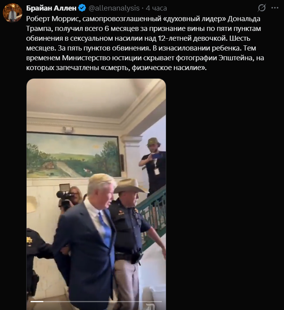Open Брайан Аллен's profile avatar
This screenshot has height=310, width=284.
(x=13, y=13)
